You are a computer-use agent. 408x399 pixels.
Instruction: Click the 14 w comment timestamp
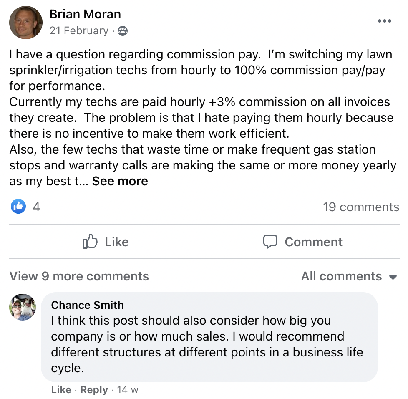pyautogui.click(x=128, y=390)
